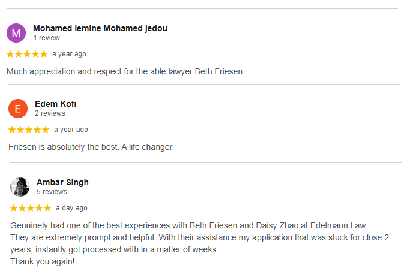
Task: Click "2 reviews" under Edem Kofi
Action: click(x=50, y=113)
